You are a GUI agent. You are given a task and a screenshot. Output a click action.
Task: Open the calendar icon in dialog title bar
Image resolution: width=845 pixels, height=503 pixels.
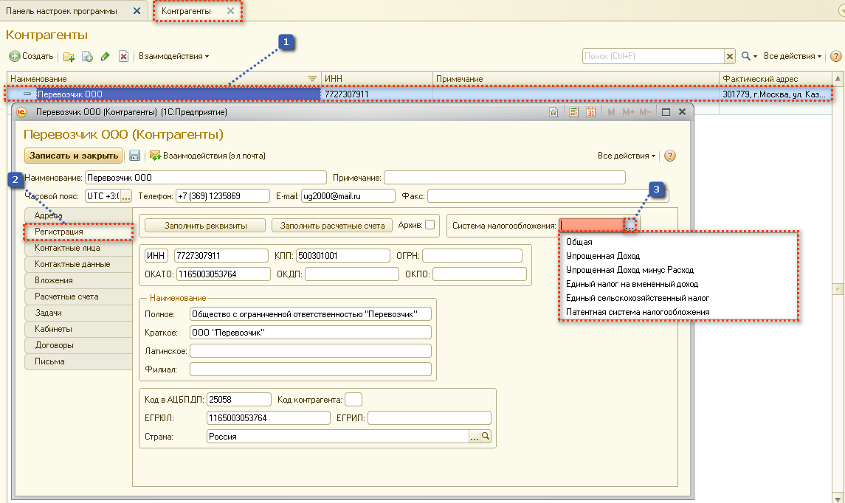590,112
